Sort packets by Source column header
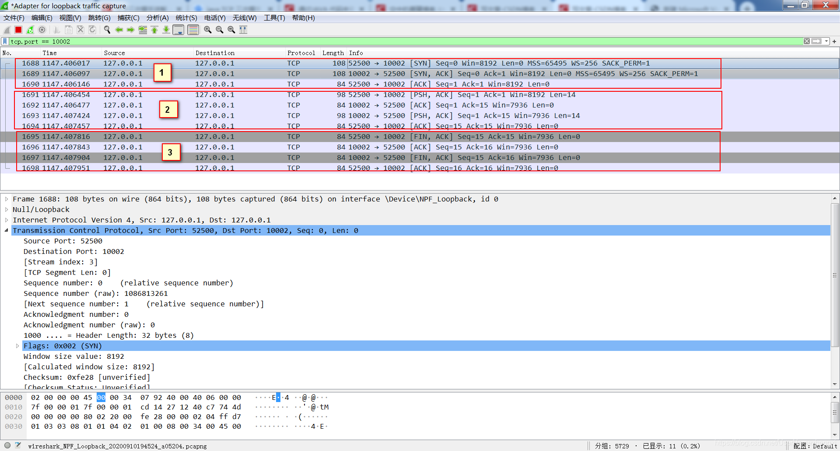840x451 pixels. coord(147,53)
